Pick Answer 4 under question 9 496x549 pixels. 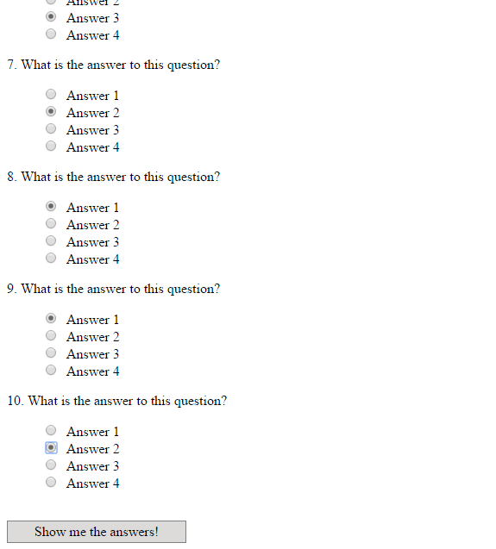click(x=51, y=370)
